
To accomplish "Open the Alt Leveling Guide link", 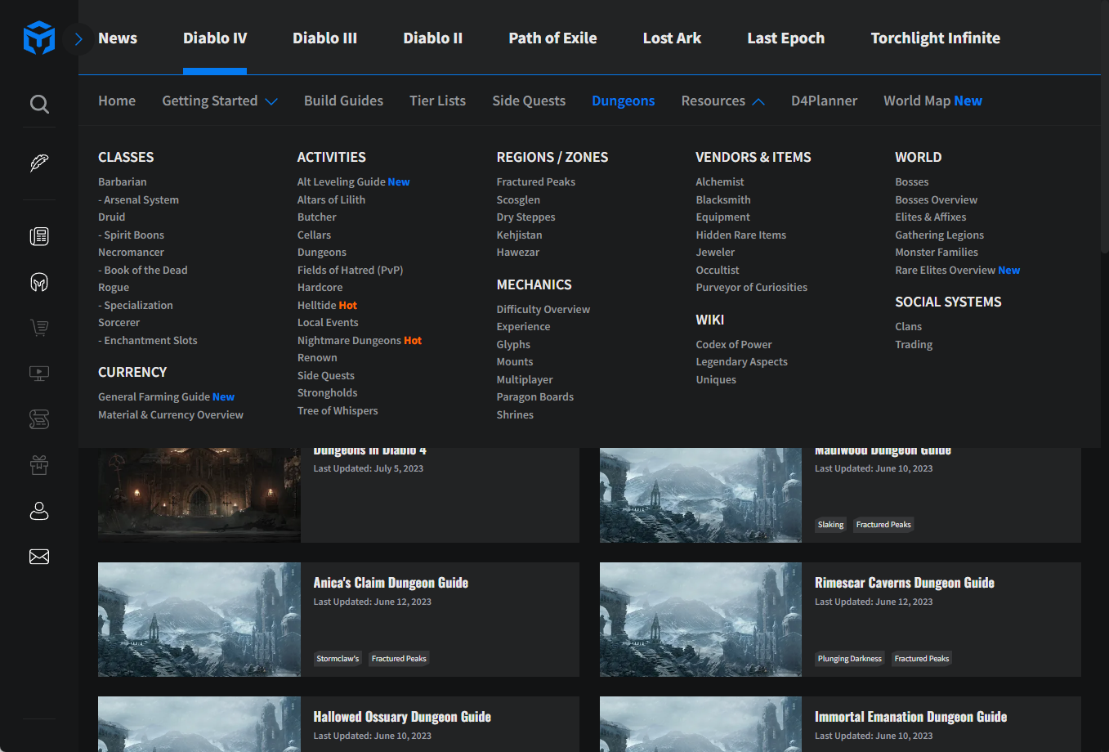I will 354,181.
